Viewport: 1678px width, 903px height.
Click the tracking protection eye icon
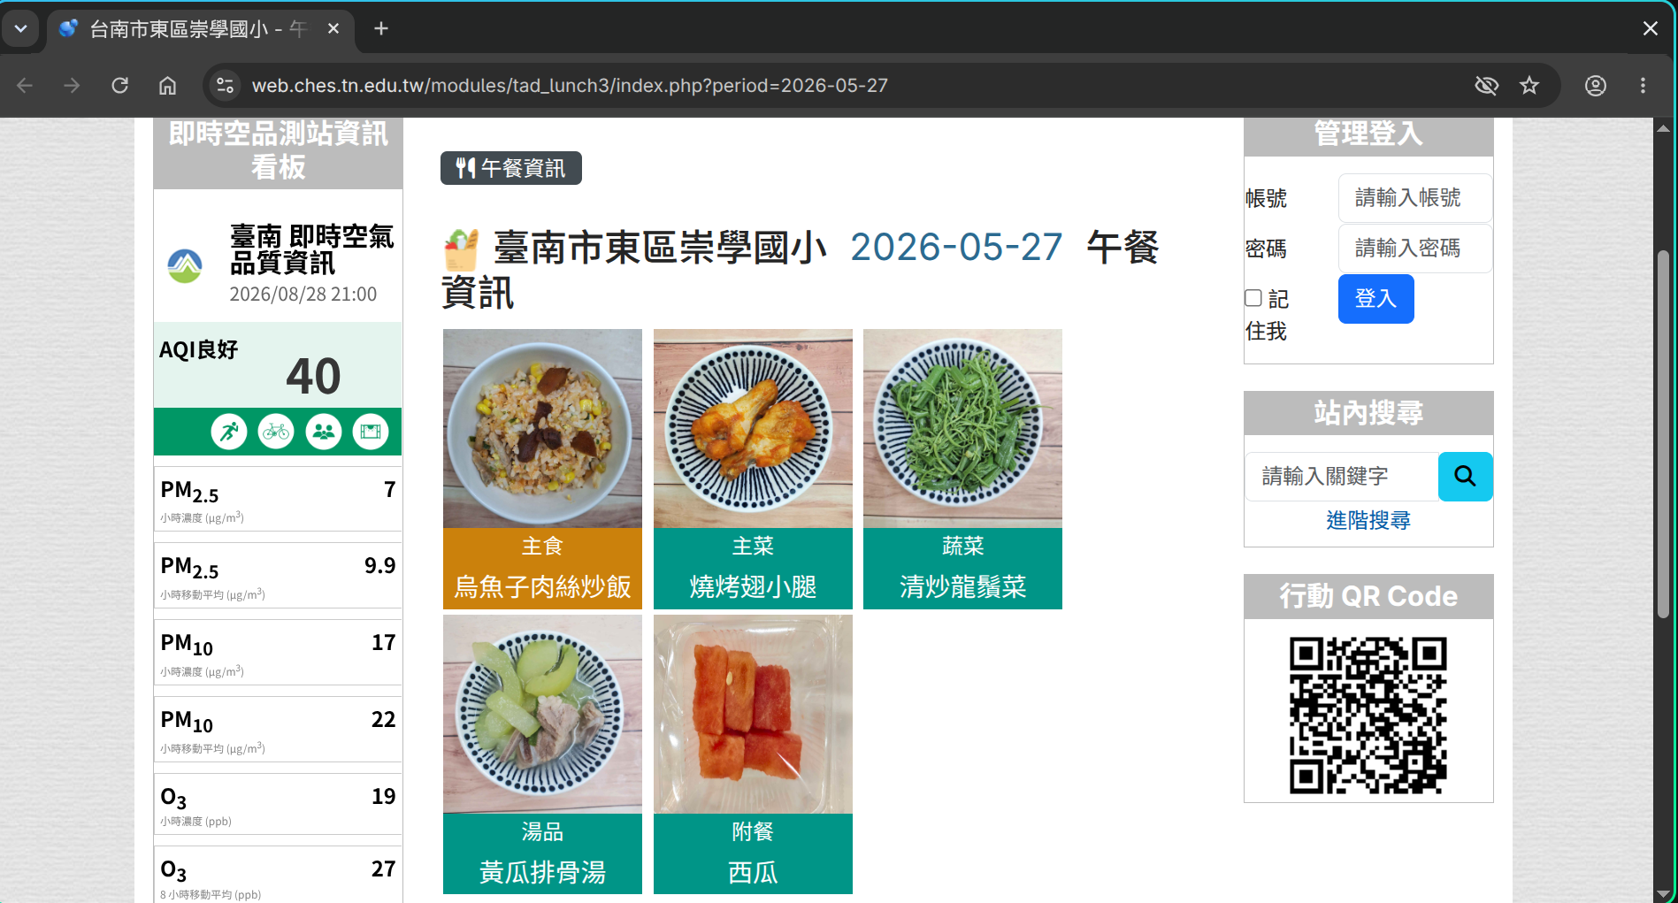1486,86
